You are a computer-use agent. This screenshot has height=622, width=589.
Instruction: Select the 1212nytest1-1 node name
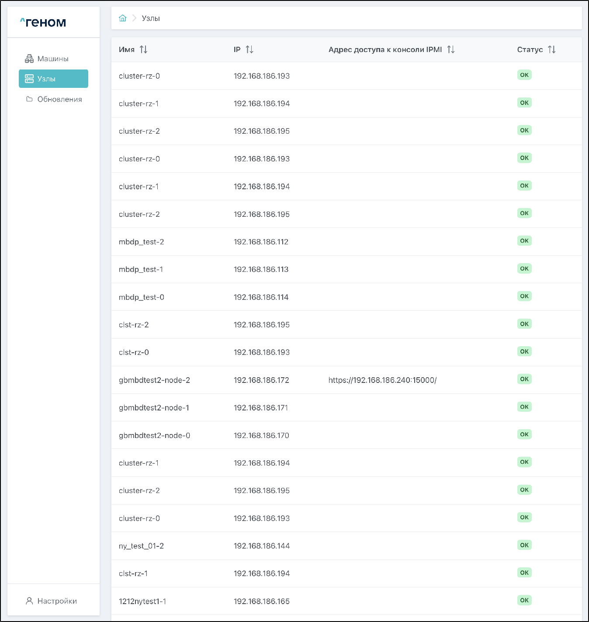142,601
